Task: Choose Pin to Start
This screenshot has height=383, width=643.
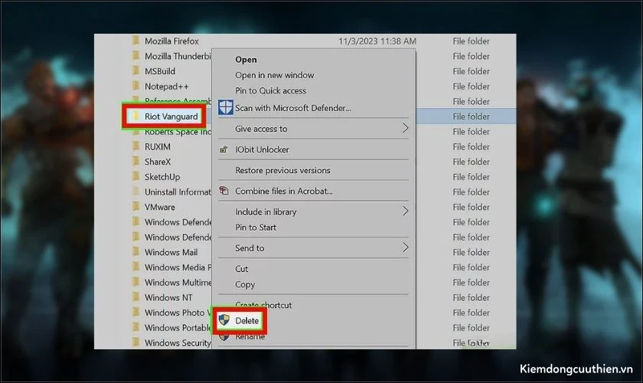Action: (x=256, y=227)
